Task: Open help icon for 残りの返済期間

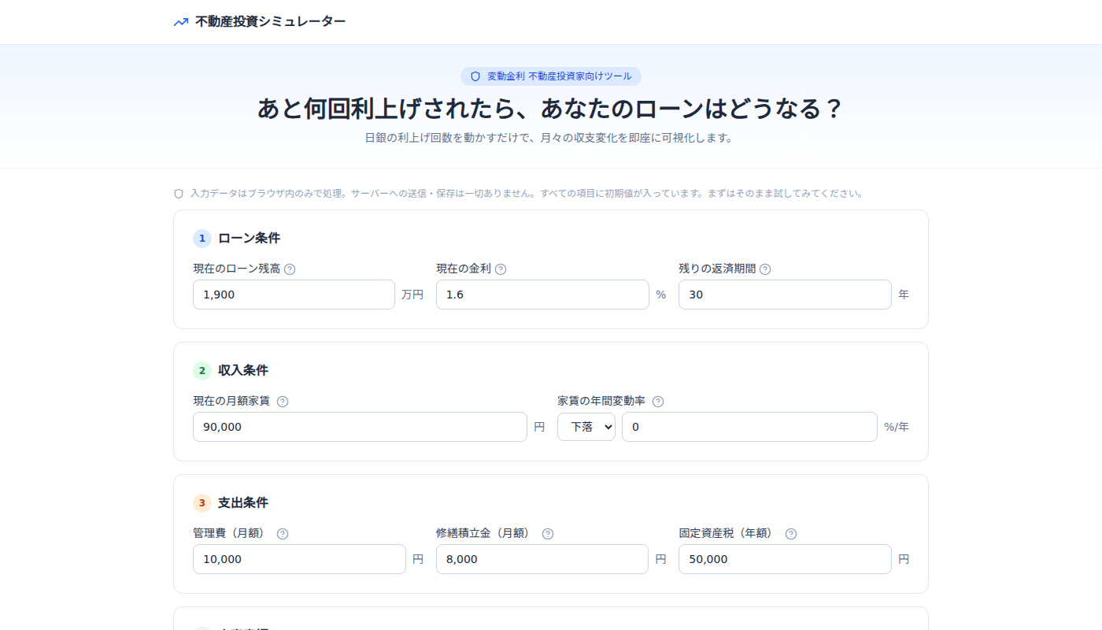Action: click(x=765, y=269)
